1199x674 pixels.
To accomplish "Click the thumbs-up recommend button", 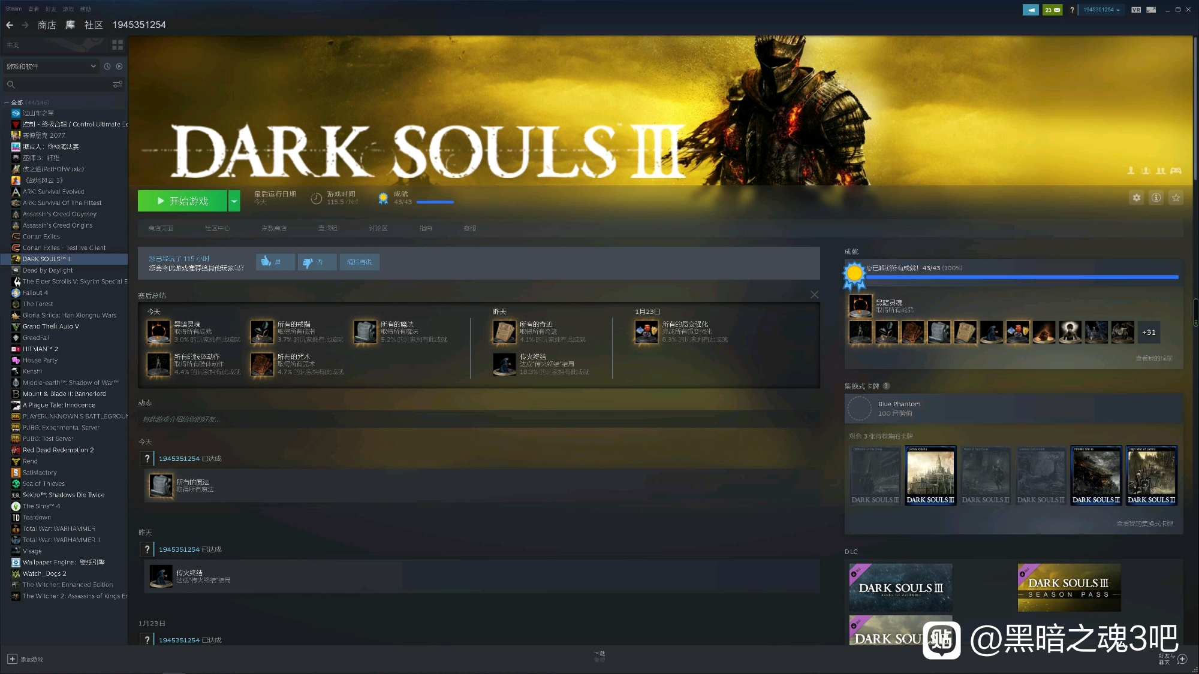I will click(x=275, y=262).
